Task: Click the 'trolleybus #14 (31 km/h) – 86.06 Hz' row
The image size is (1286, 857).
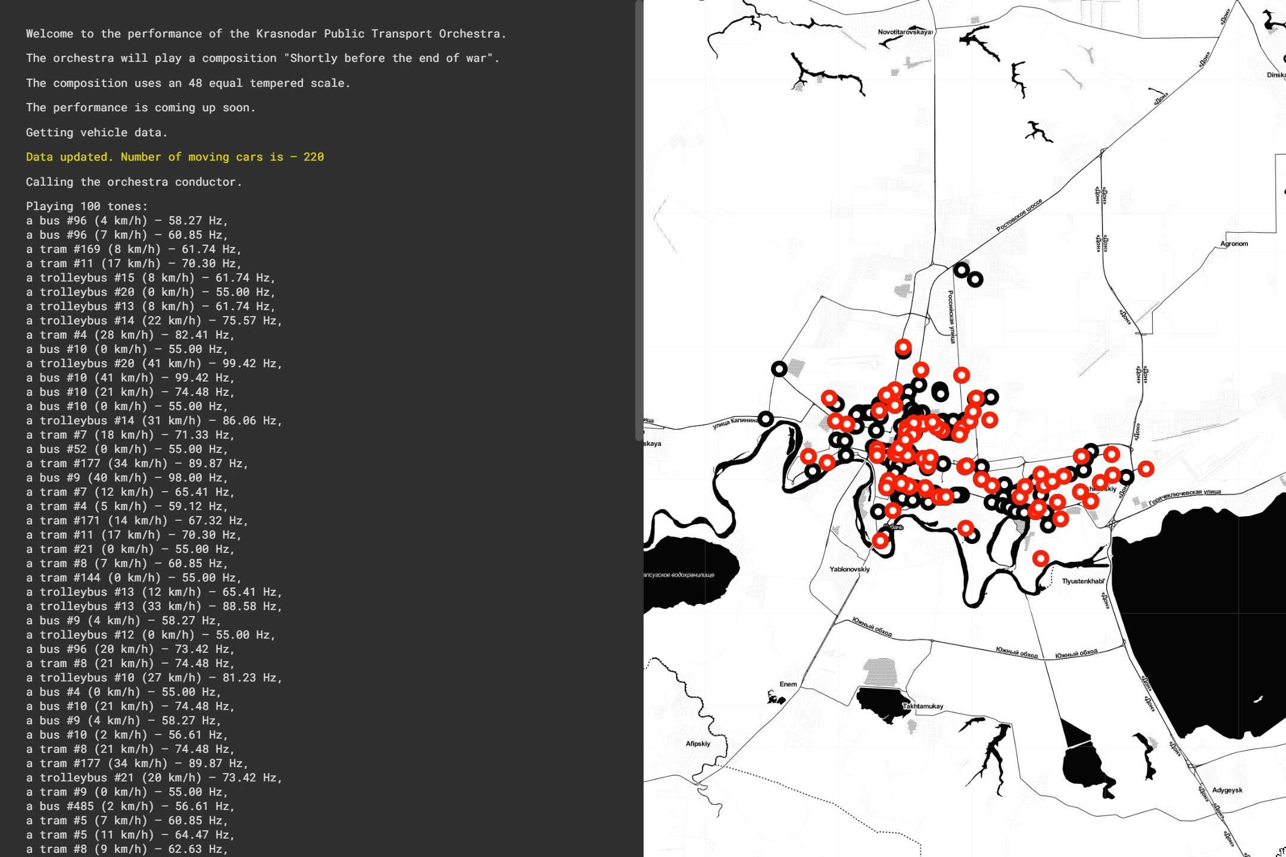Action: [x=154, y=421]
